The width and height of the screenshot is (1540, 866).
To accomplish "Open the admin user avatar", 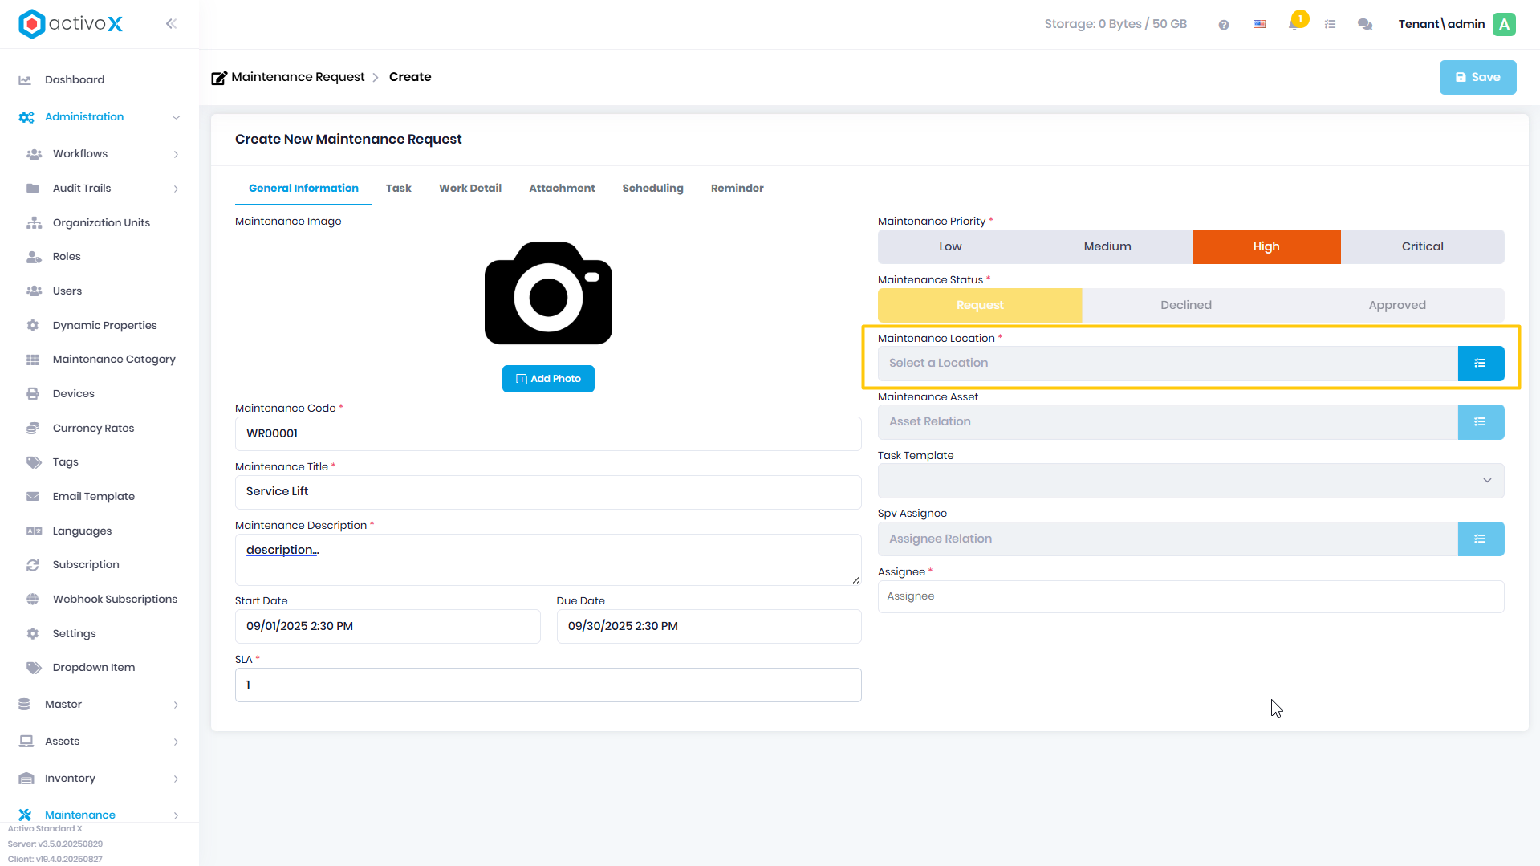I will point(1504,24).
